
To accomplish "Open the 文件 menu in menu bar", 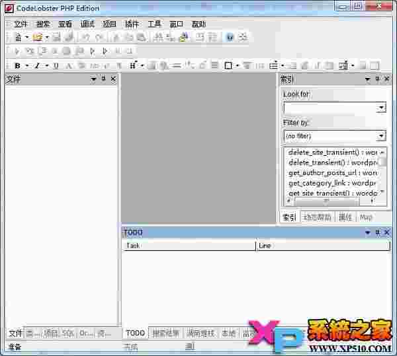I will click(x=21, y=24).
